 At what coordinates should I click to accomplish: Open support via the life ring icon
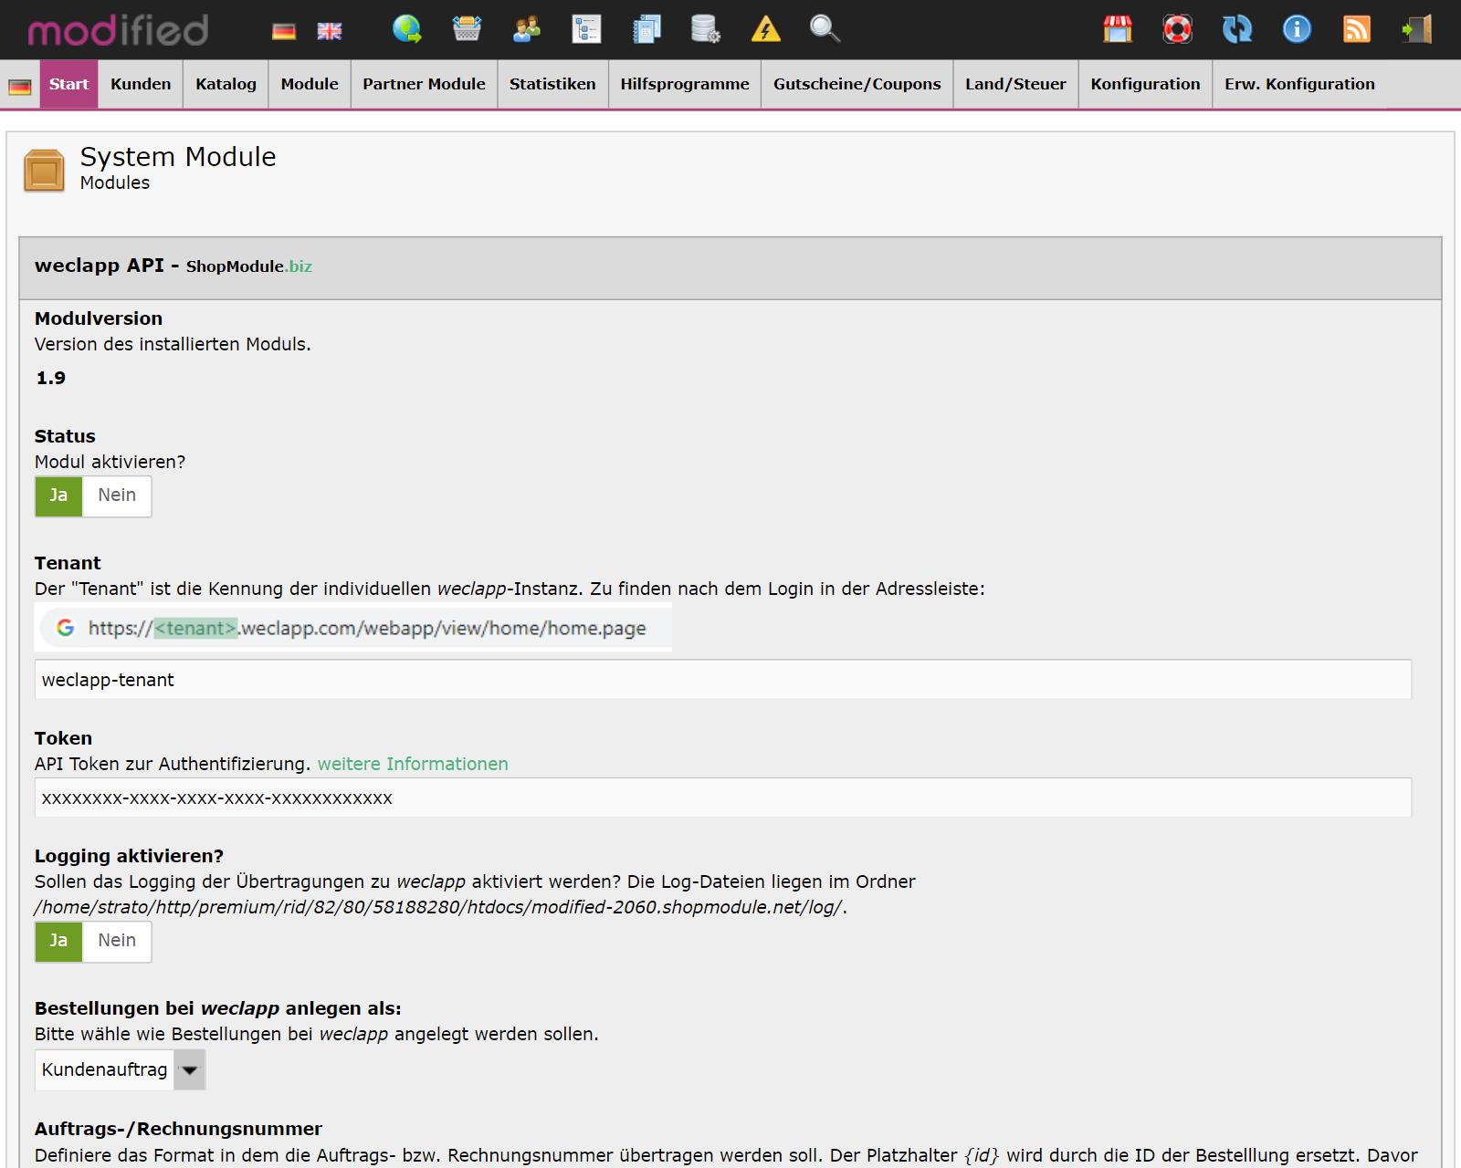click(x=1178, y=29)
